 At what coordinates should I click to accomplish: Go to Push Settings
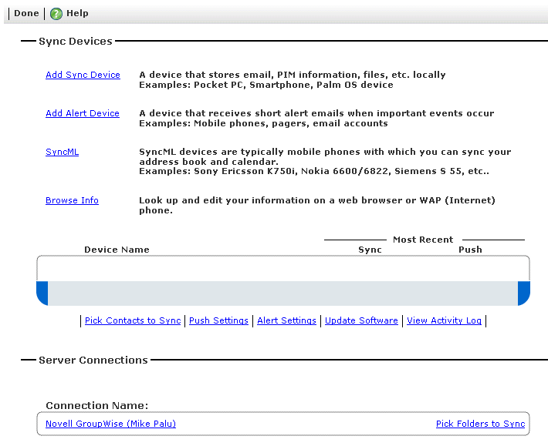coord(218,320)
